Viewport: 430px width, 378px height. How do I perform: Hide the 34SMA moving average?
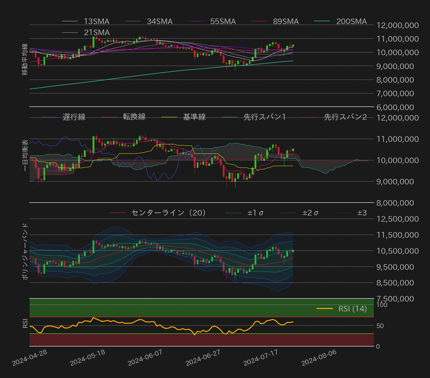click(159, 21)
